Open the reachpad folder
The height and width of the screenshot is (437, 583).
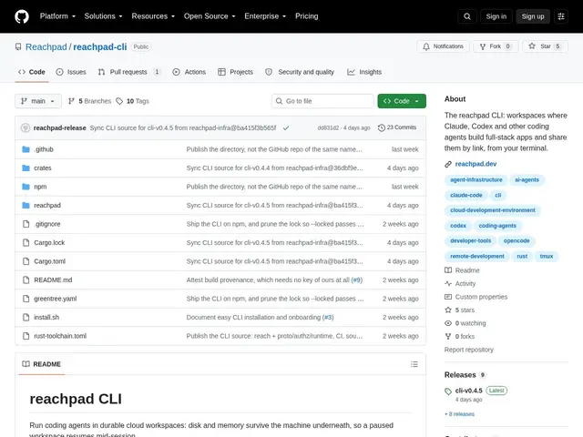47,205
